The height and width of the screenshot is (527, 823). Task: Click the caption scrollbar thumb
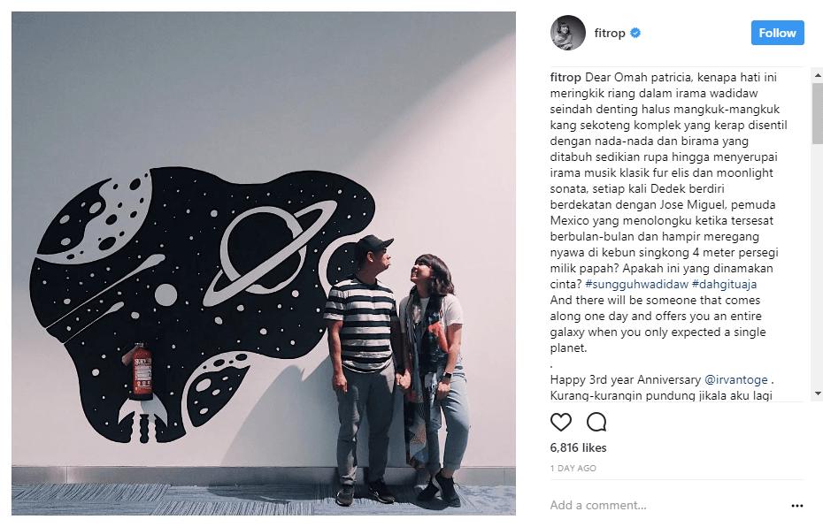click(818, 113)
